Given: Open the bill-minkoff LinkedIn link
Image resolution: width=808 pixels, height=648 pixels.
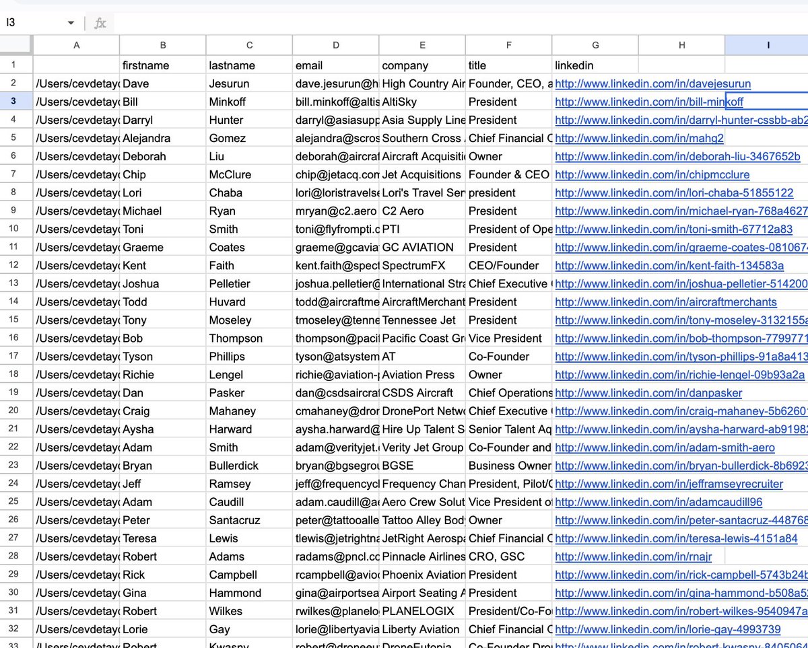Looking at the screenshot, I should coord(649,102).
